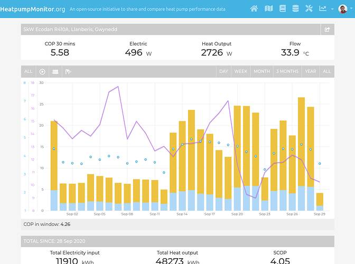
Task: Toggle the shower hot water filter
Action: click(x=68, y=71)
